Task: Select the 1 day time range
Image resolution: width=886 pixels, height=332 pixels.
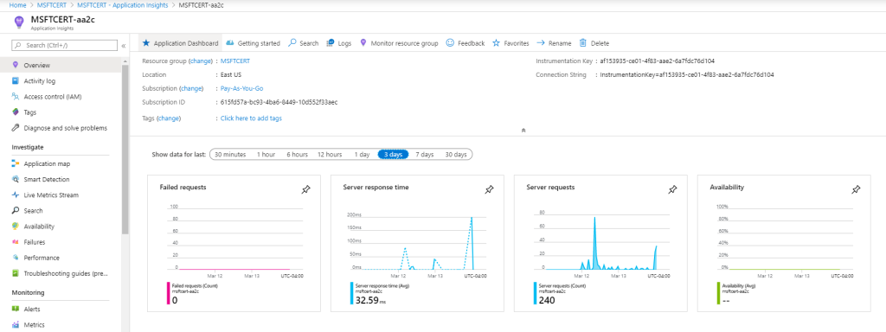Action: pos(363,154)
